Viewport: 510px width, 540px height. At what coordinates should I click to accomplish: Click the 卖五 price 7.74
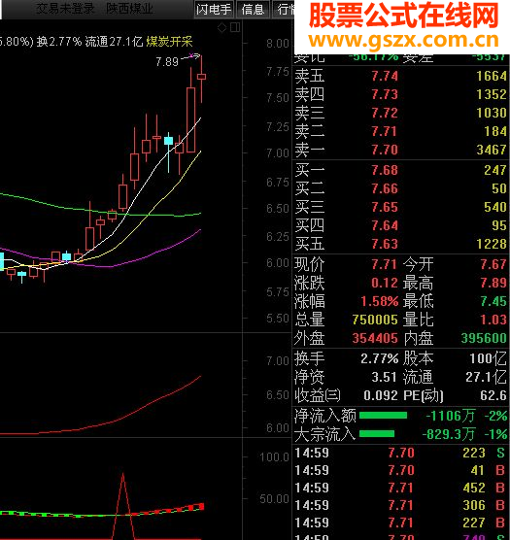tap(385, 76)
